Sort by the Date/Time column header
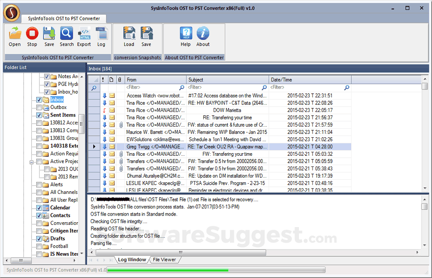The width and height of the screenshot is (432, 278). coord(310,80)
